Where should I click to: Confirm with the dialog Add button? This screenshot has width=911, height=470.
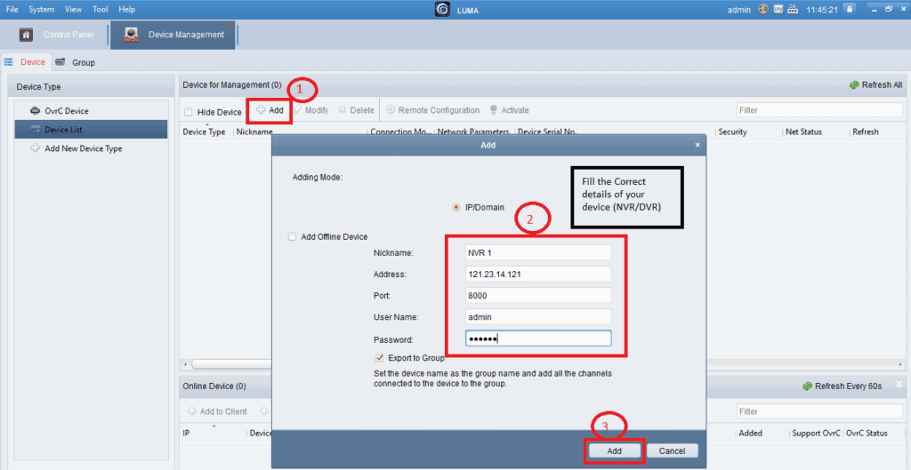(614, 450)
